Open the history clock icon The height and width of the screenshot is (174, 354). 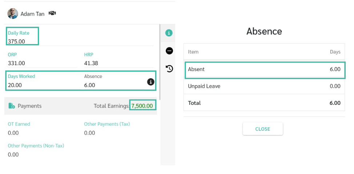pyautogui.click(x=169, y=68)
